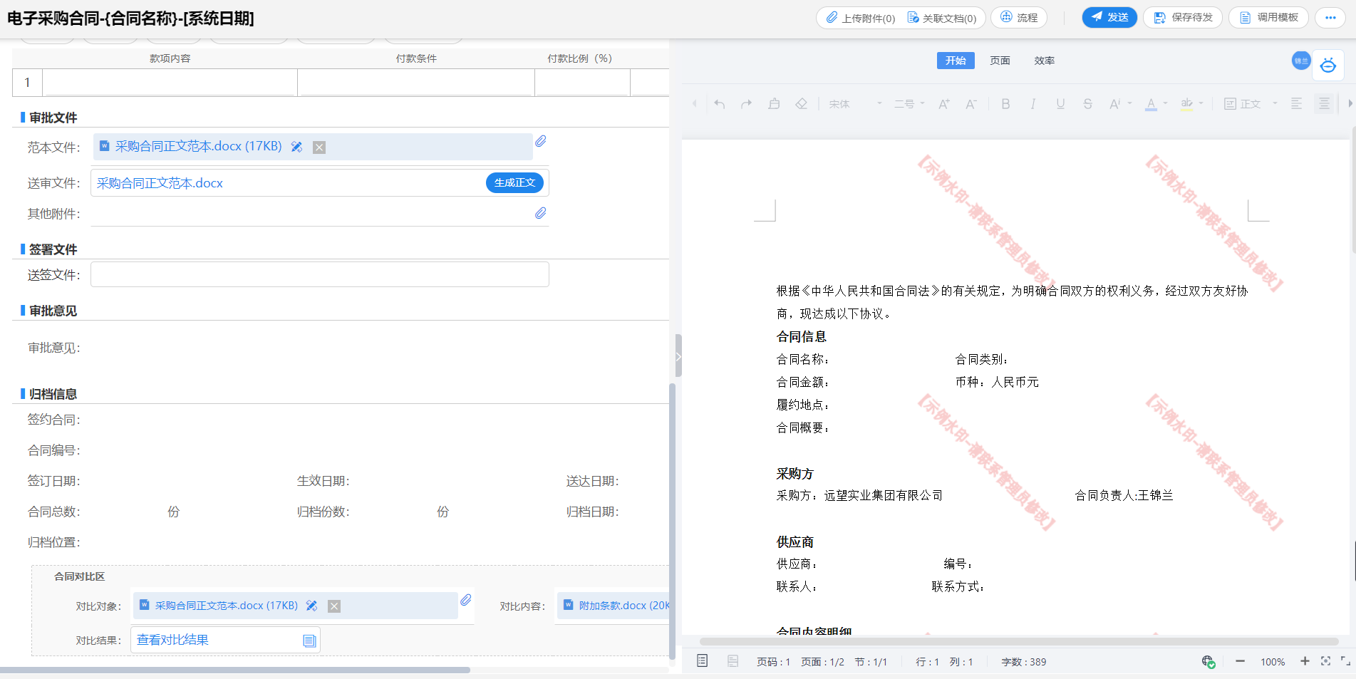Open the AI assistant robot icon
This screenshot has height=679, width=1356.
(1328, 65)
